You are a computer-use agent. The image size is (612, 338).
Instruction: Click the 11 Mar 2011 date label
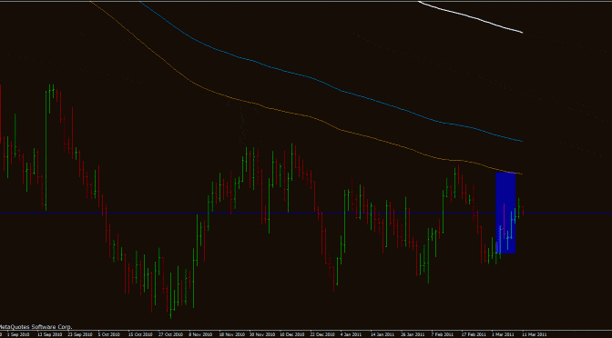[535, 334]
